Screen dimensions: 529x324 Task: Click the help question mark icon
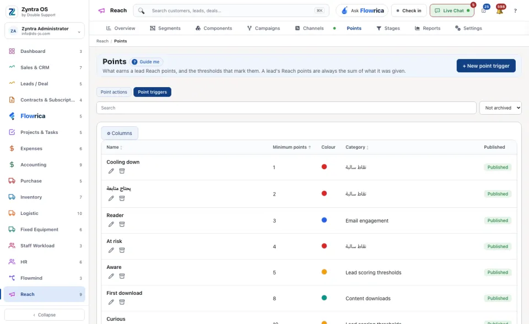click(515, 11)
